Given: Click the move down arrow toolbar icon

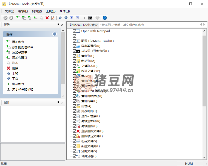Looking at the screenshot, I should point(66,18).
